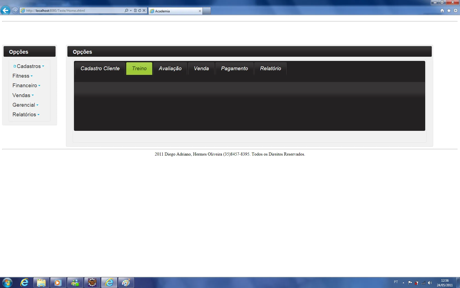
Task: Refresh the page with reload icon
Action: [140, 10]
